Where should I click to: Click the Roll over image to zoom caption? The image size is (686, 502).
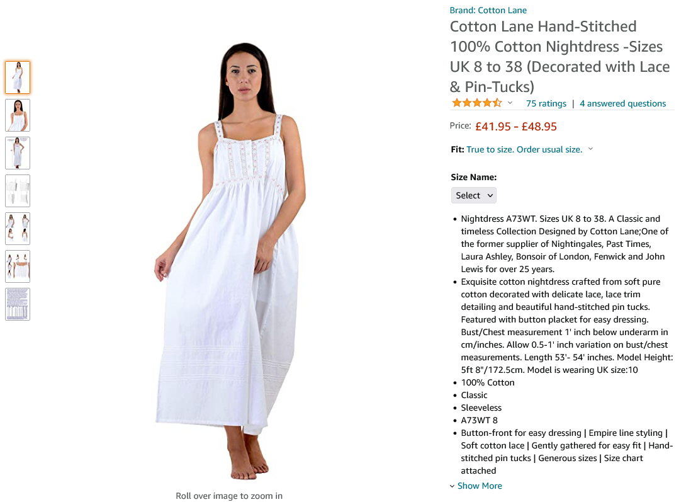pos(229,496)
